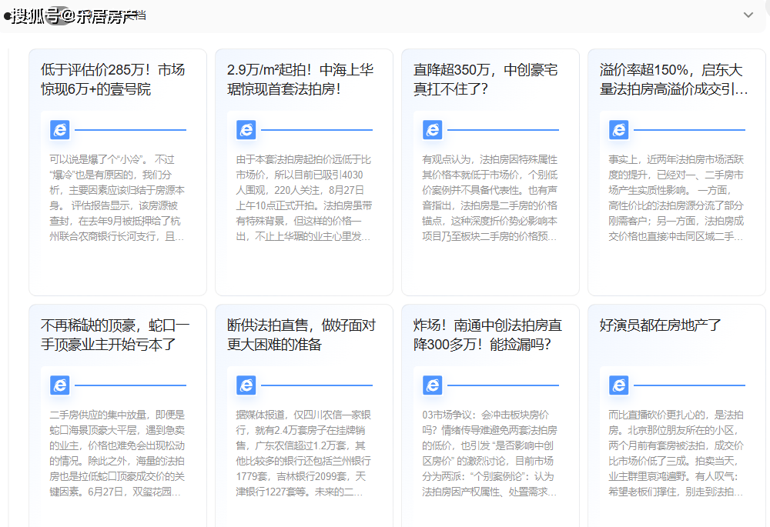Viewport: 770px width, 527px height.
Task: Open headline 好演员都在房地产了
Action: (x=661, y=325)
